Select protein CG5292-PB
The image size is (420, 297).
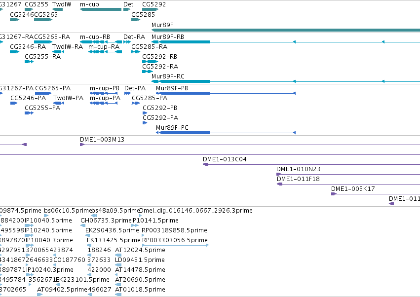click(x=145, y=113)
